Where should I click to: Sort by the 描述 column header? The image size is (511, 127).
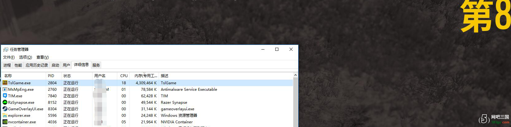226,76
